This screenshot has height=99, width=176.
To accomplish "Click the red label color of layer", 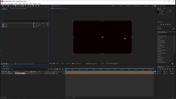I will (x=9, y=73).
